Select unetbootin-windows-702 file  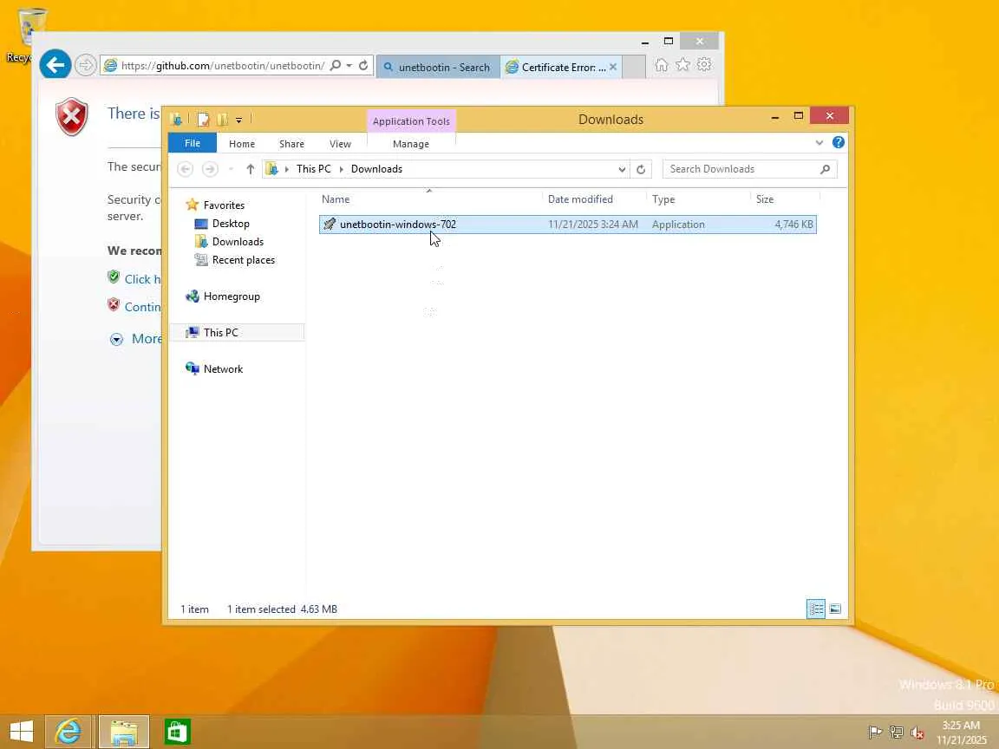568,225
